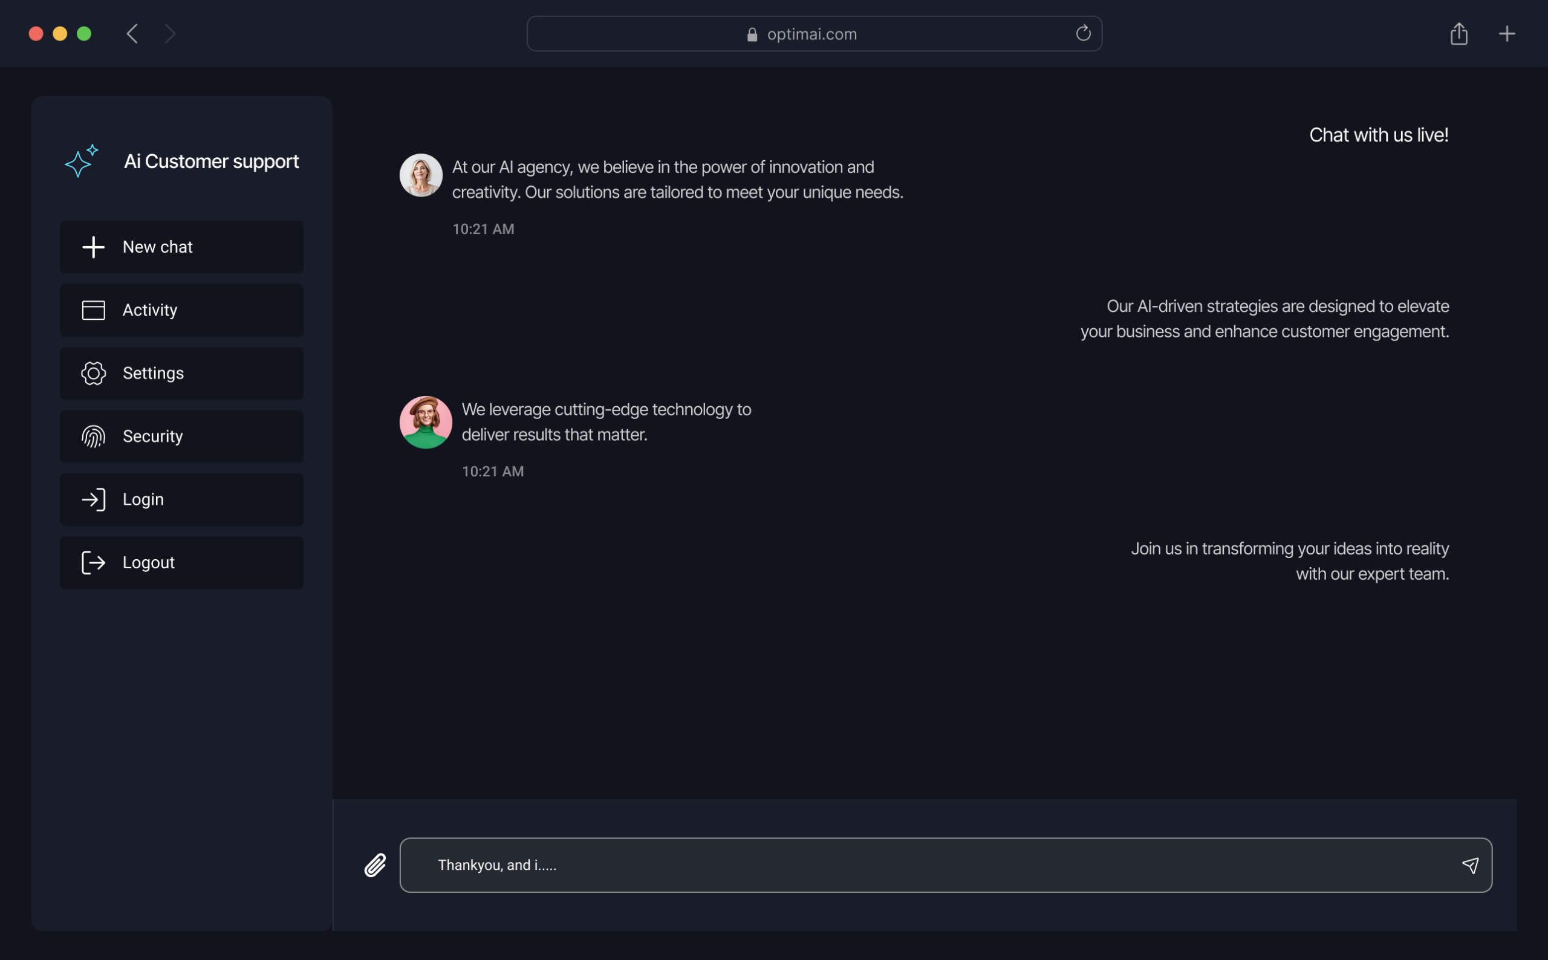The width and height of the screenshot is (1548, 960).
Task: Open the Activity menu item
Action: [181, 310]
